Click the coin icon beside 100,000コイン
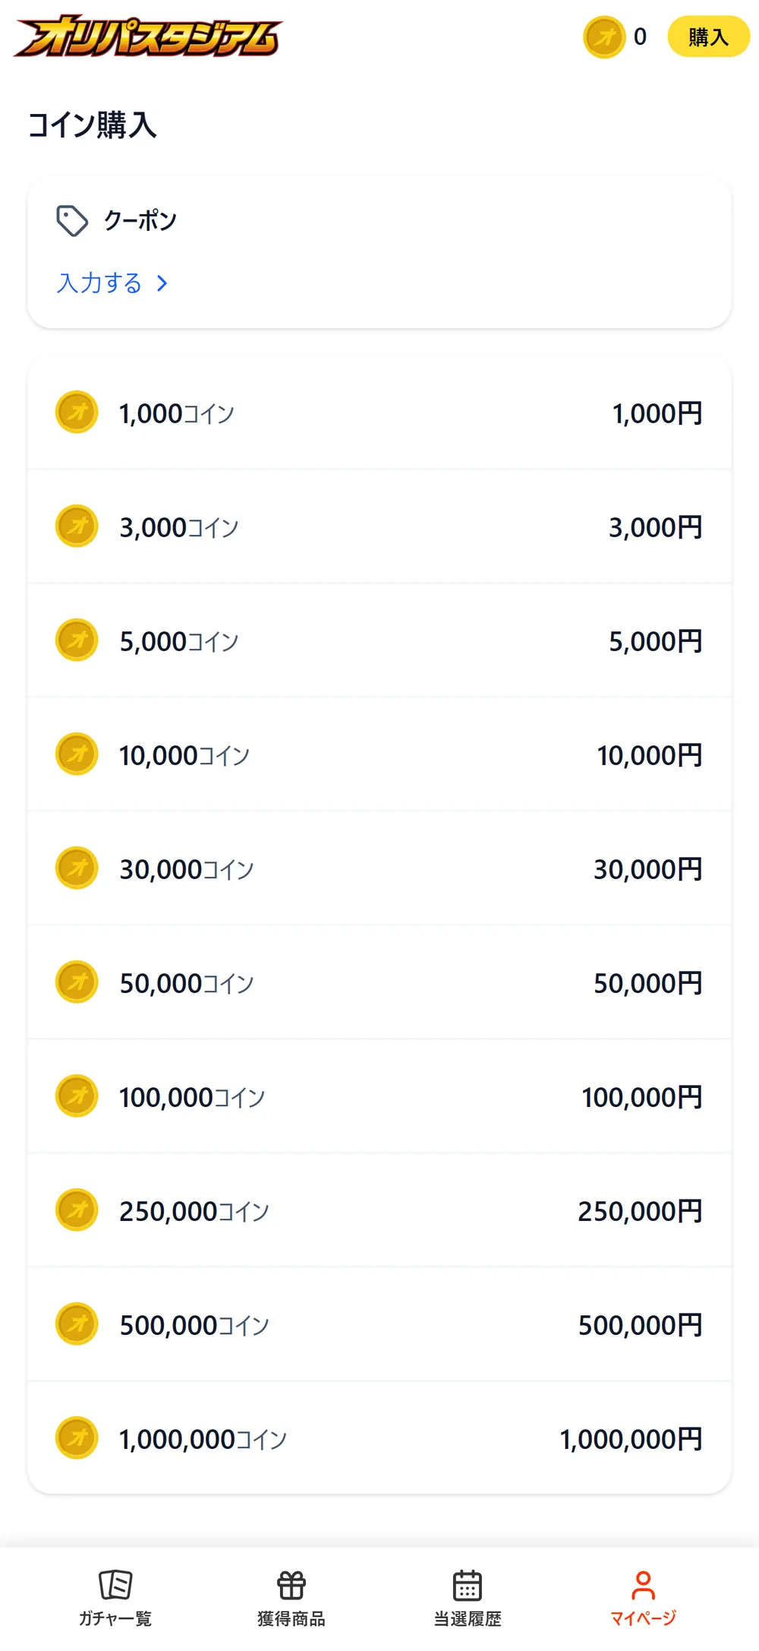The height and width of the screenshot is (1651, 759). pos(77,1096)
